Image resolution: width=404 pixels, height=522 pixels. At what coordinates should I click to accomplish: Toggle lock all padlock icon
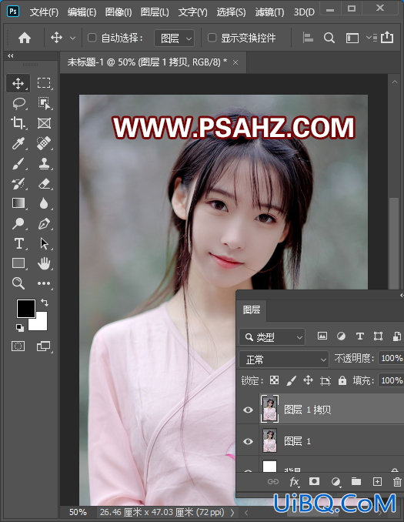click(x=342, y=380)
